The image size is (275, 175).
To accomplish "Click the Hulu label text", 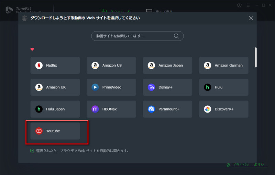I will click(x=219, y=87).
